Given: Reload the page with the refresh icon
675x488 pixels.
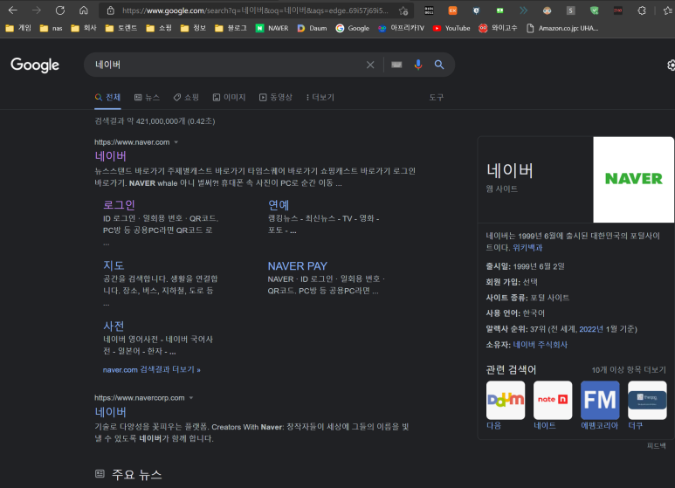Looking at the screenshot, I should pyautogui.click(x=60, y=10).
